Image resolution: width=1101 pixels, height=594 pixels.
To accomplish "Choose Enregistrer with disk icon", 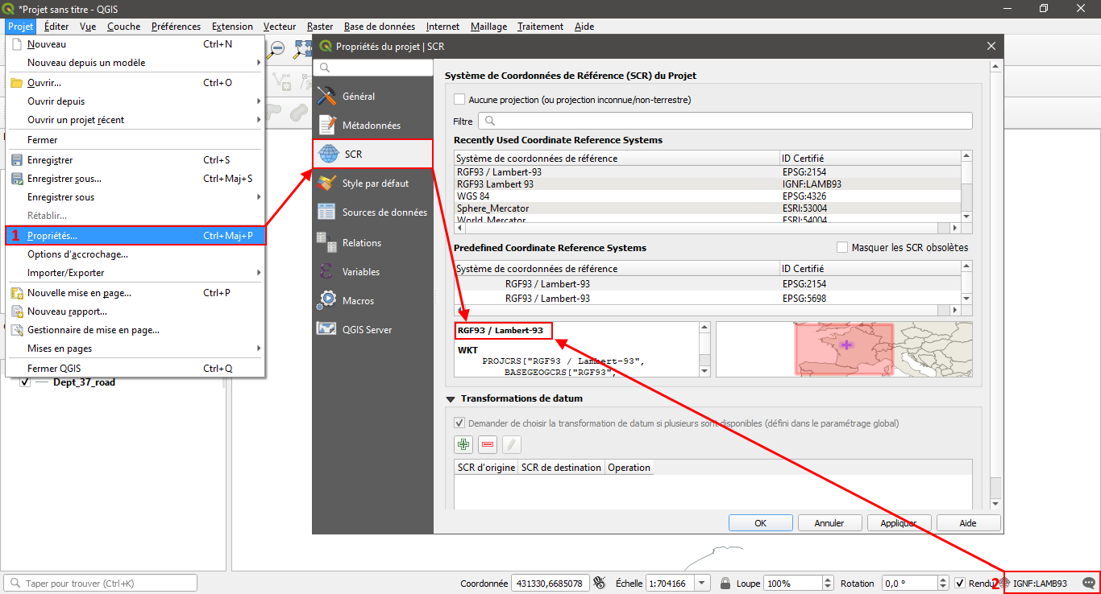I will click(135, 160).
